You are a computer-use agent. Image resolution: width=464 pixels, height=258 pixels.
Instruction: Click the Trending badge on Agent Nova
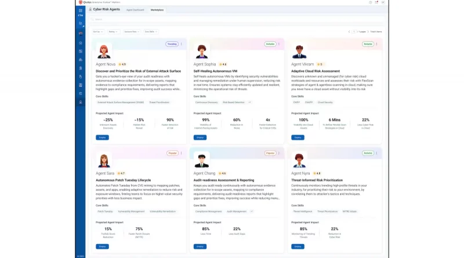(172, 44)
